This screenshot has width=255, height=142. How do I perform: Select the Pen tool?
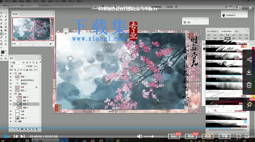click(1, 37)
